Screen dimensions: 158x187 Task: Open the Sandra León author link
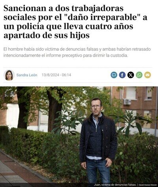click(27, 75)
